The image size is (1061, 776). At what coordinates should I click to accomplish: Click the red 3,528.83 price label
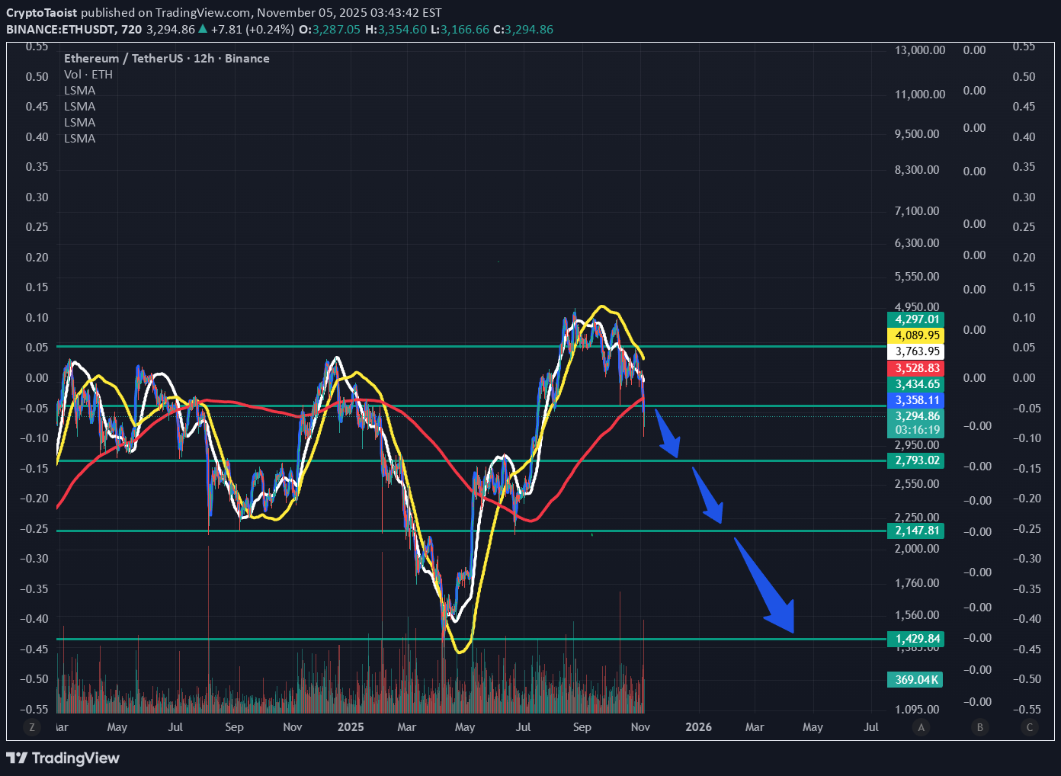pyautogui.click(x=916, y=368)
